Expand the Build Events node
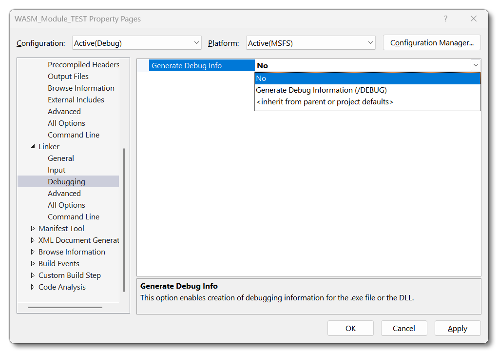Viewport: 498px width, 353px height. (x=33, y=264)
